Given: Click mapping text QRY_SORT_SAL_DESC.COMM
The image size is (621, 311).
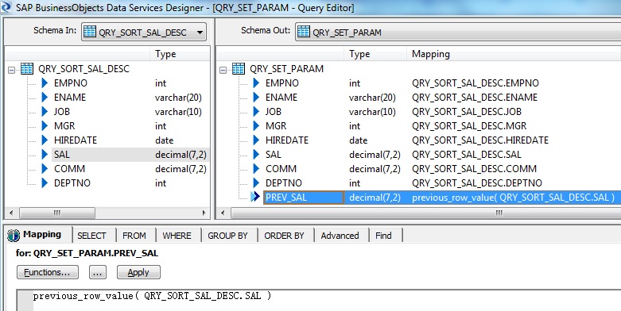Looking at the screenshot, I should 474,169.
